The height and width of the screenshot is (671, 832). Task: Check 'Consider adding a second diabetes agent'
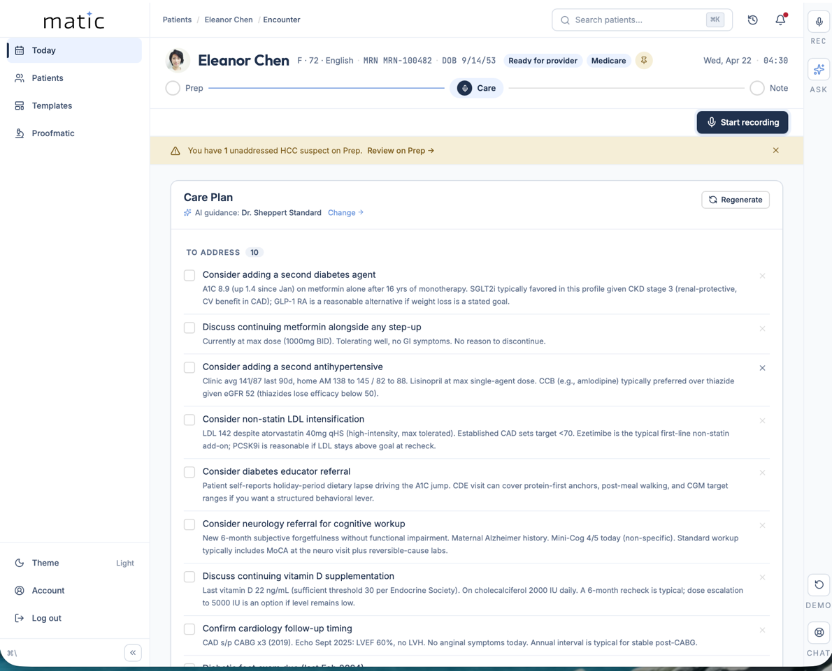[x=189, y=275]
